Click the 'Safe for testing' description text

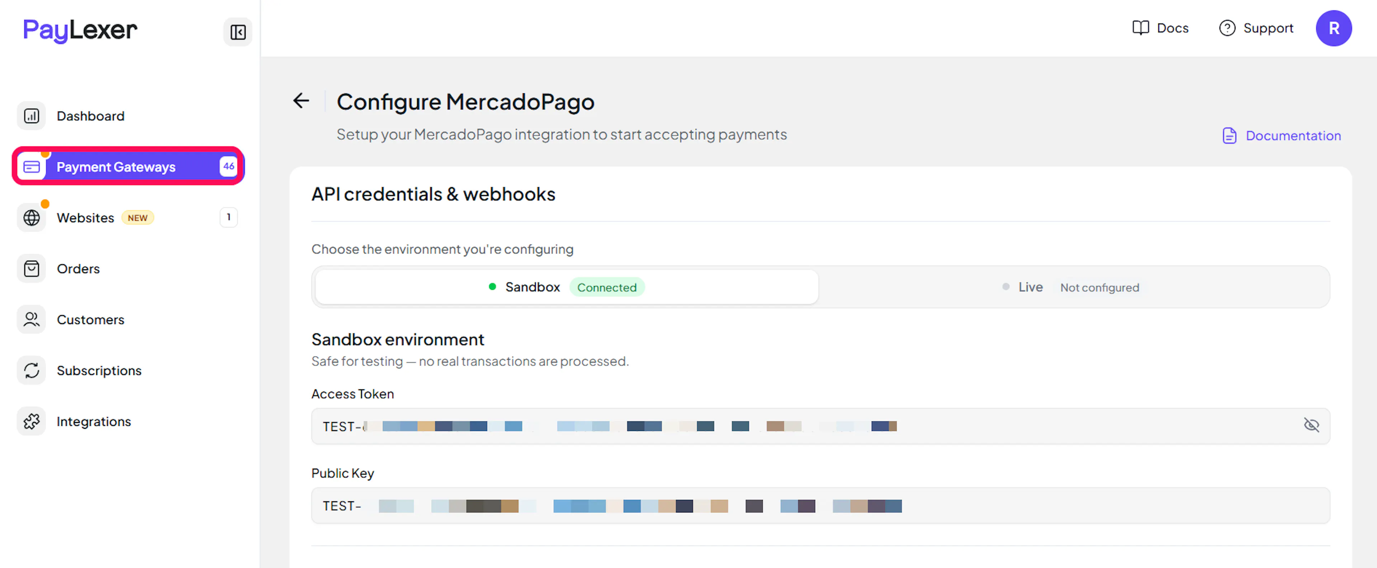470,361
